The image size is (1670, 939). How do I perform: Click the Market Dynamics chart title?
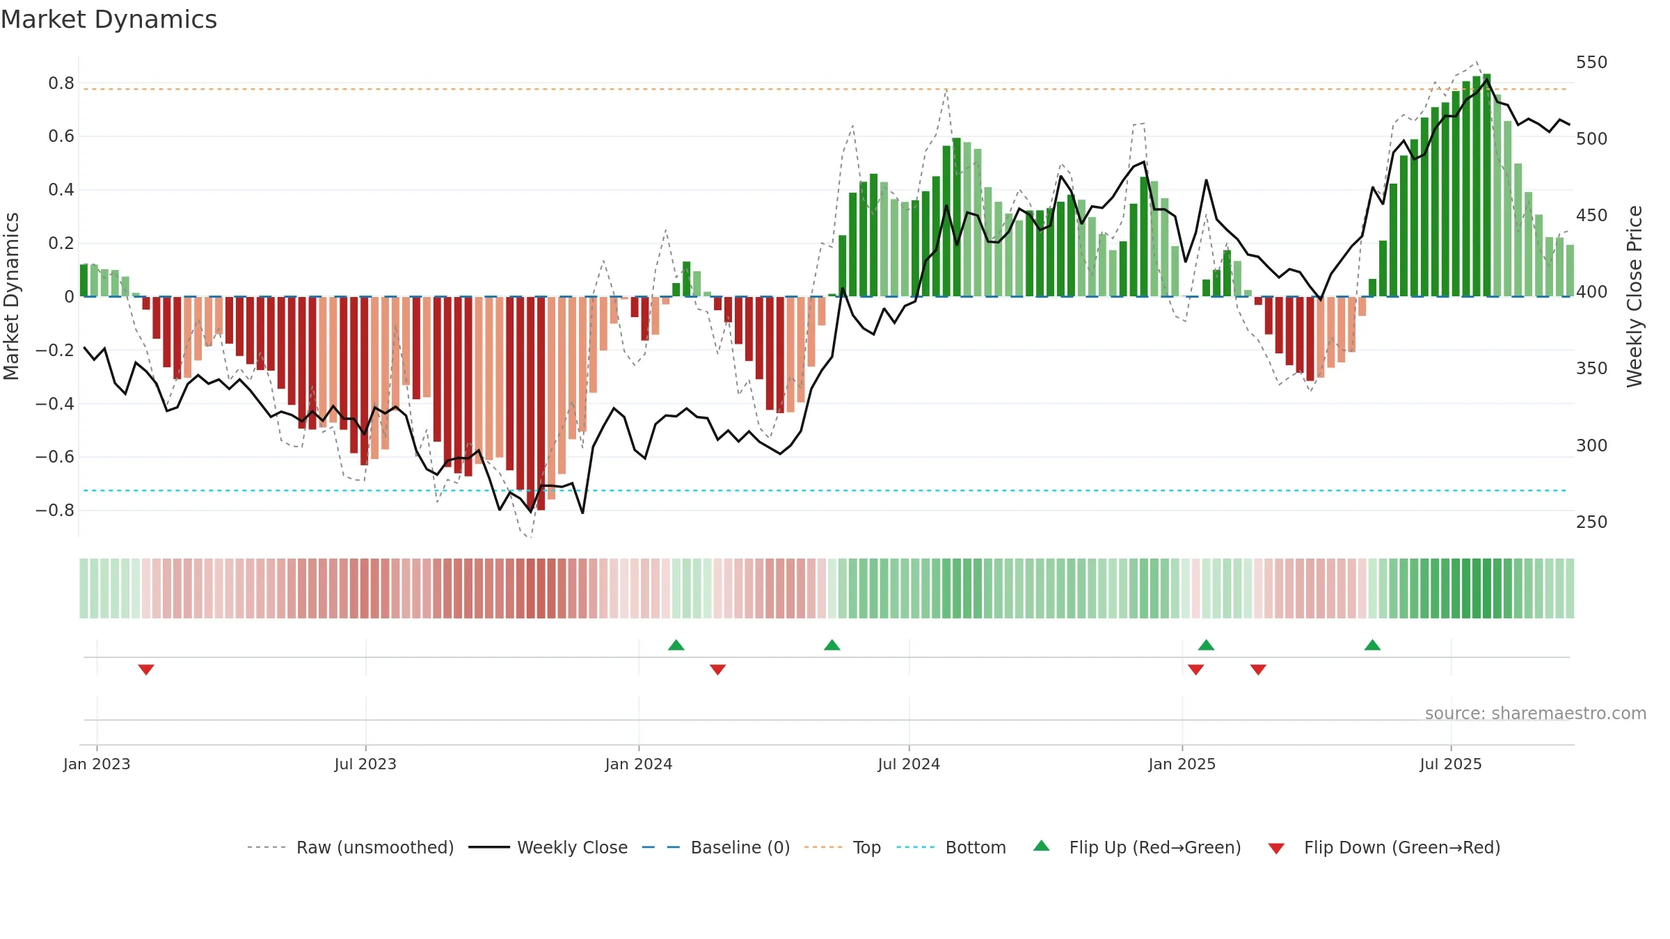coord(109,19)
